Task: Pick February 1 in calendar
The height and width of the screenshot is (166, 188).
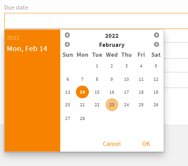Action: pyautogui.click(x=97, y=66)
